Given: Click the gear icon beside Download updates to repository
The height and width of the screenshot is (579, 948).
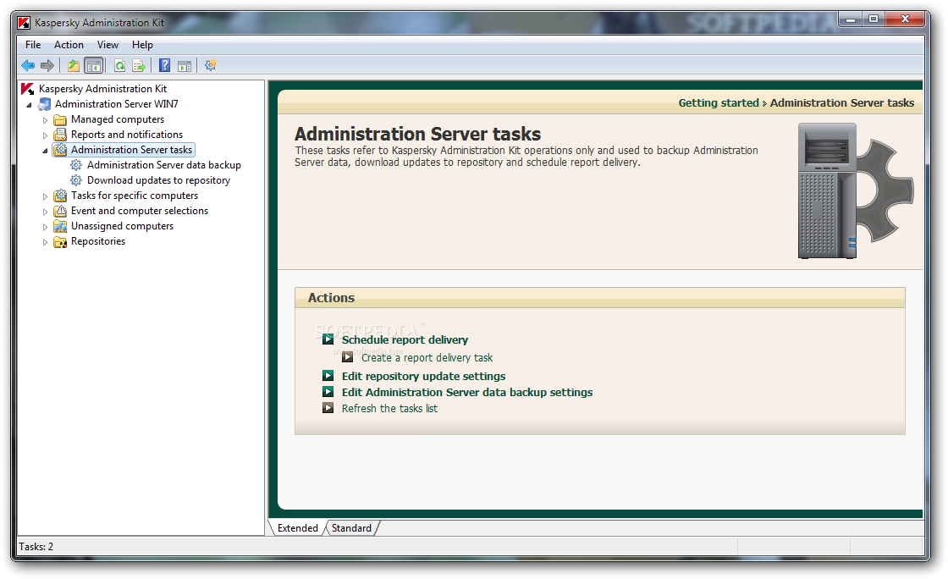Looking at the screenshot, I should pos(76,180).
